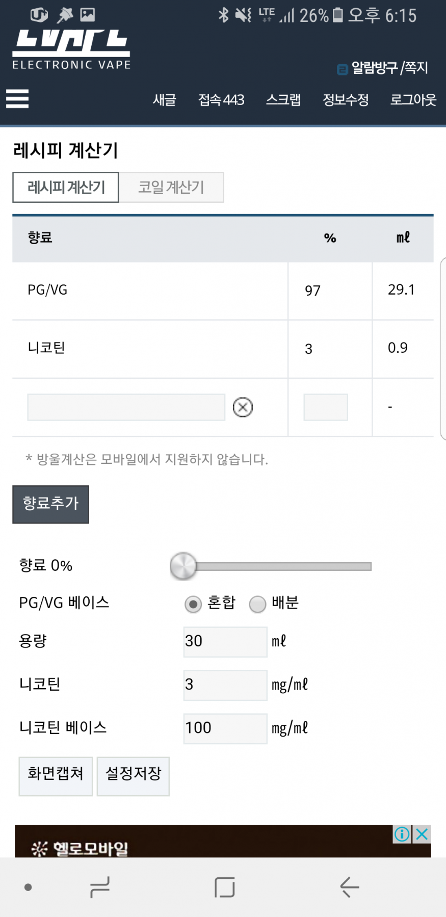Viewport: 446px width, 917px height.
Task: Click the 화면캡쳐 button
Action: 56,774
